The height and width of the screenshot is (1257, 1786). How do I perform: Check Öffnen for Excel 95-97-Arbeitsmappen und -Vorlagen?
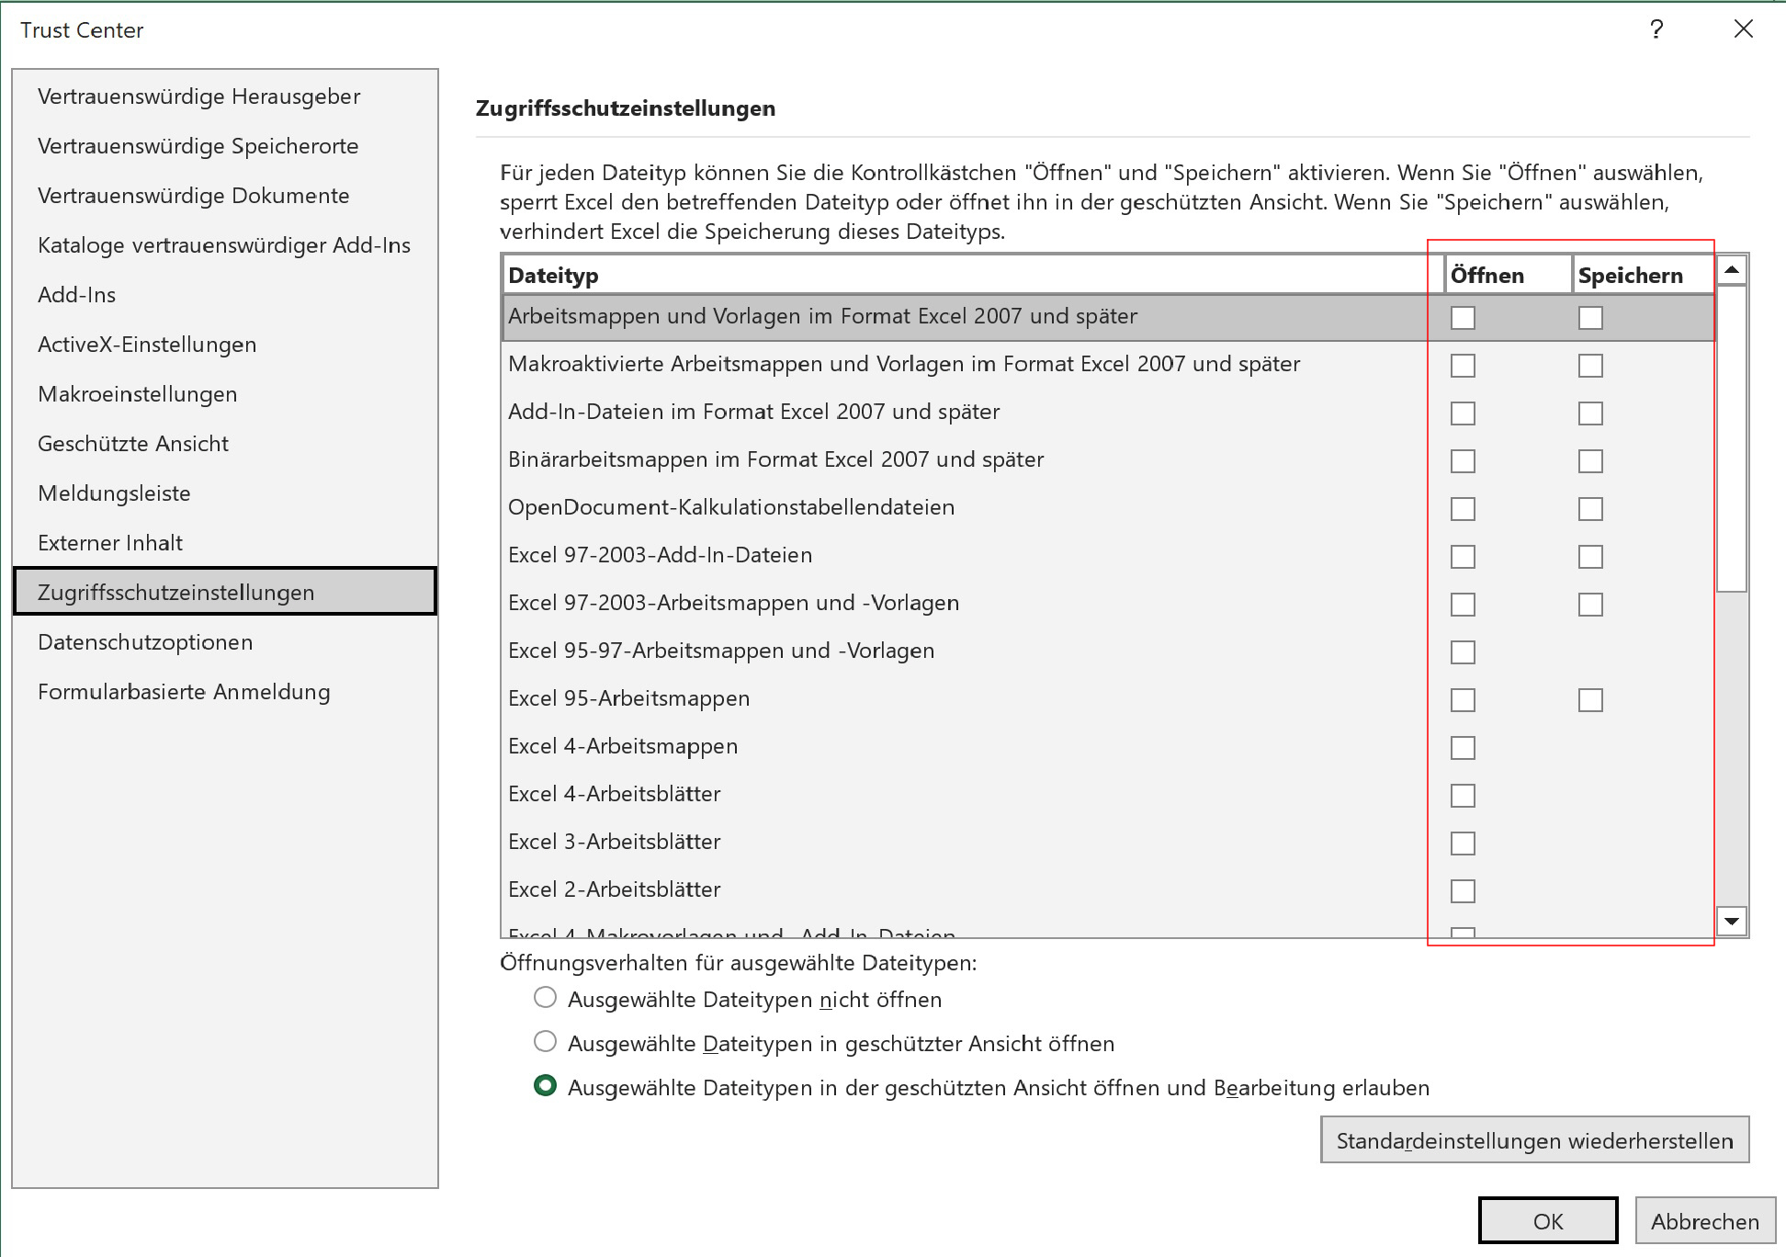1463,652
